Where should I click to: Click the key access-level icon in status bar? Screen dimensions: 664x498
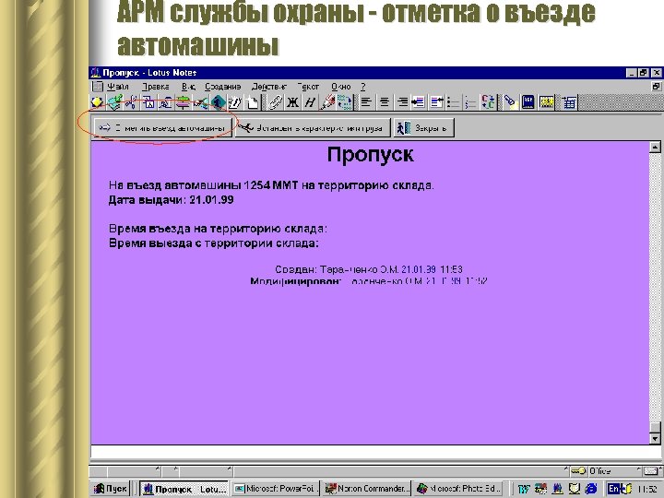[578, 470]
